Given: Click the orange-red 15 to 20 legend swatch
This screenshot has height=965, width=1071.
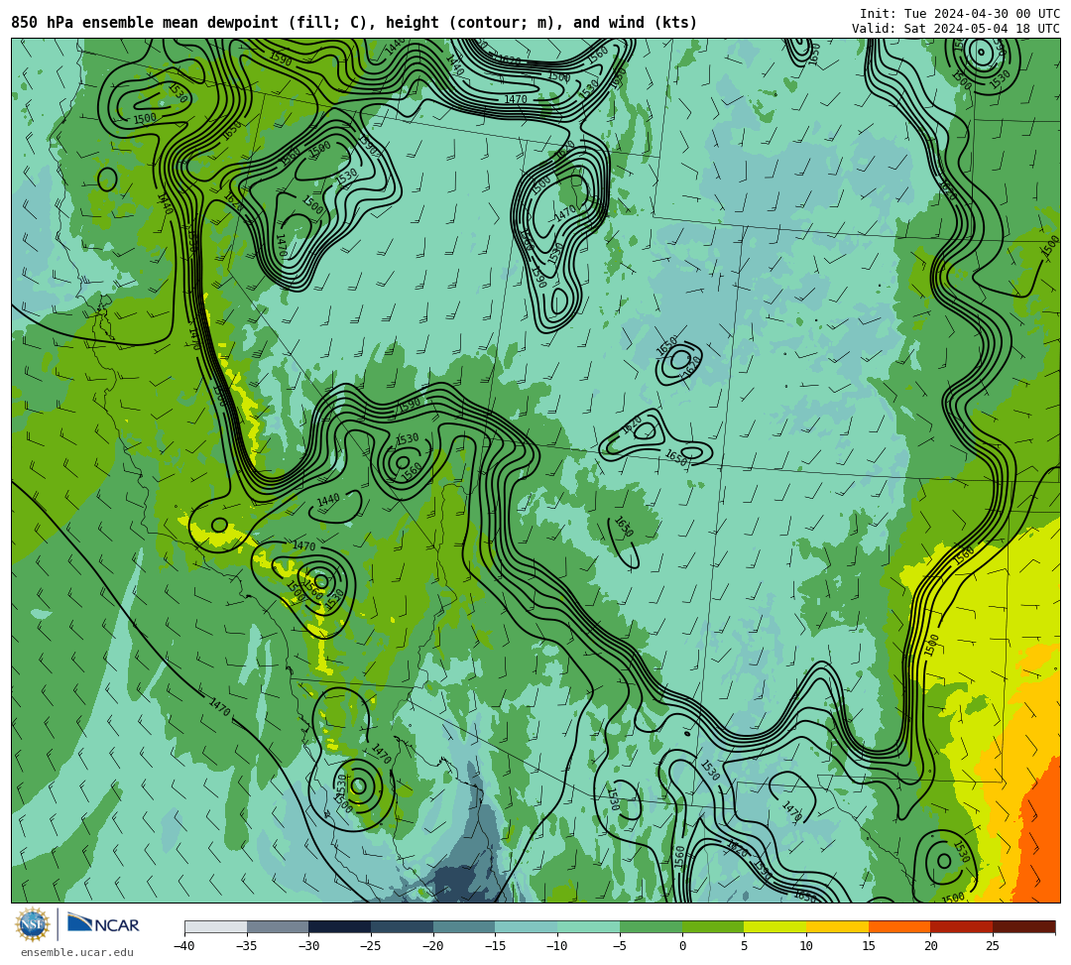Looking at the screenshot, I should tap(899, 926).
